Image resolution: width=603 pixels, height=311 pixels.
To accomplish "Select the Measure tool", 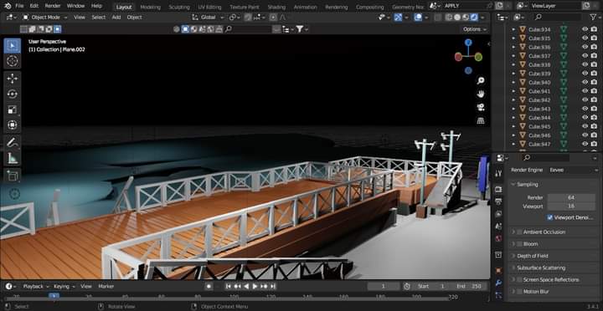I will 13,158.
